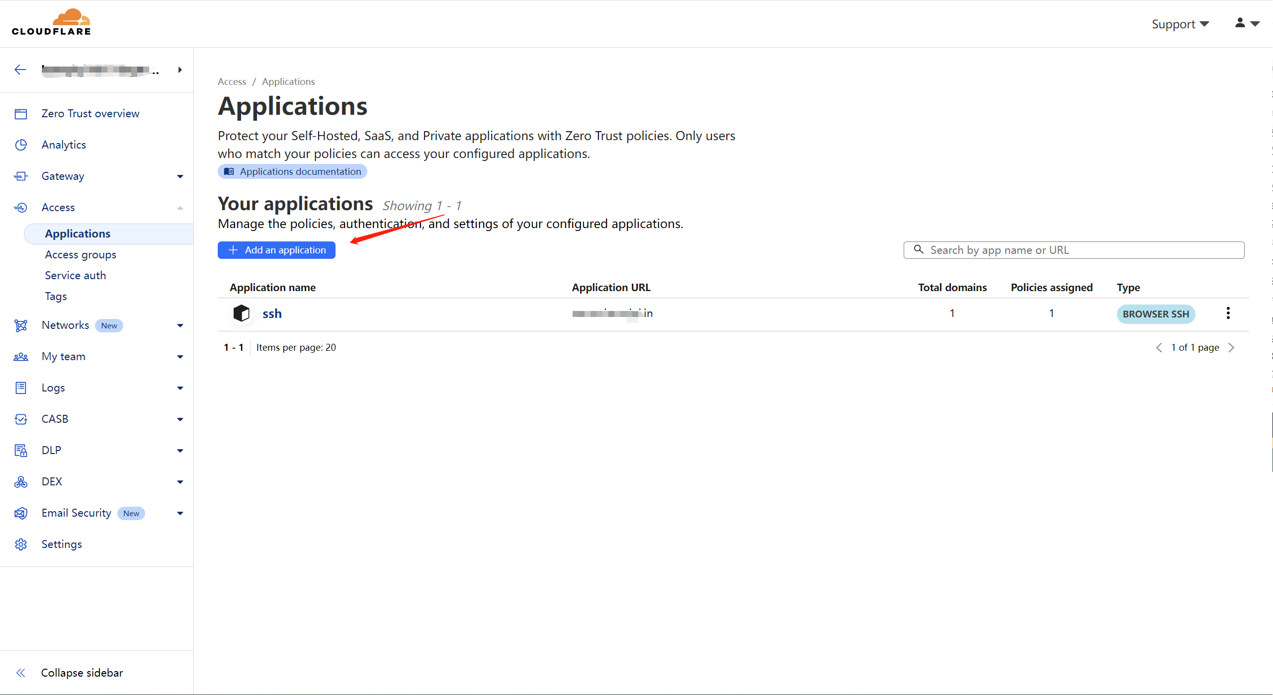1273x695 pixels.
Task: Click the Zero Trust overview window icon
Action: coord(21,114)
